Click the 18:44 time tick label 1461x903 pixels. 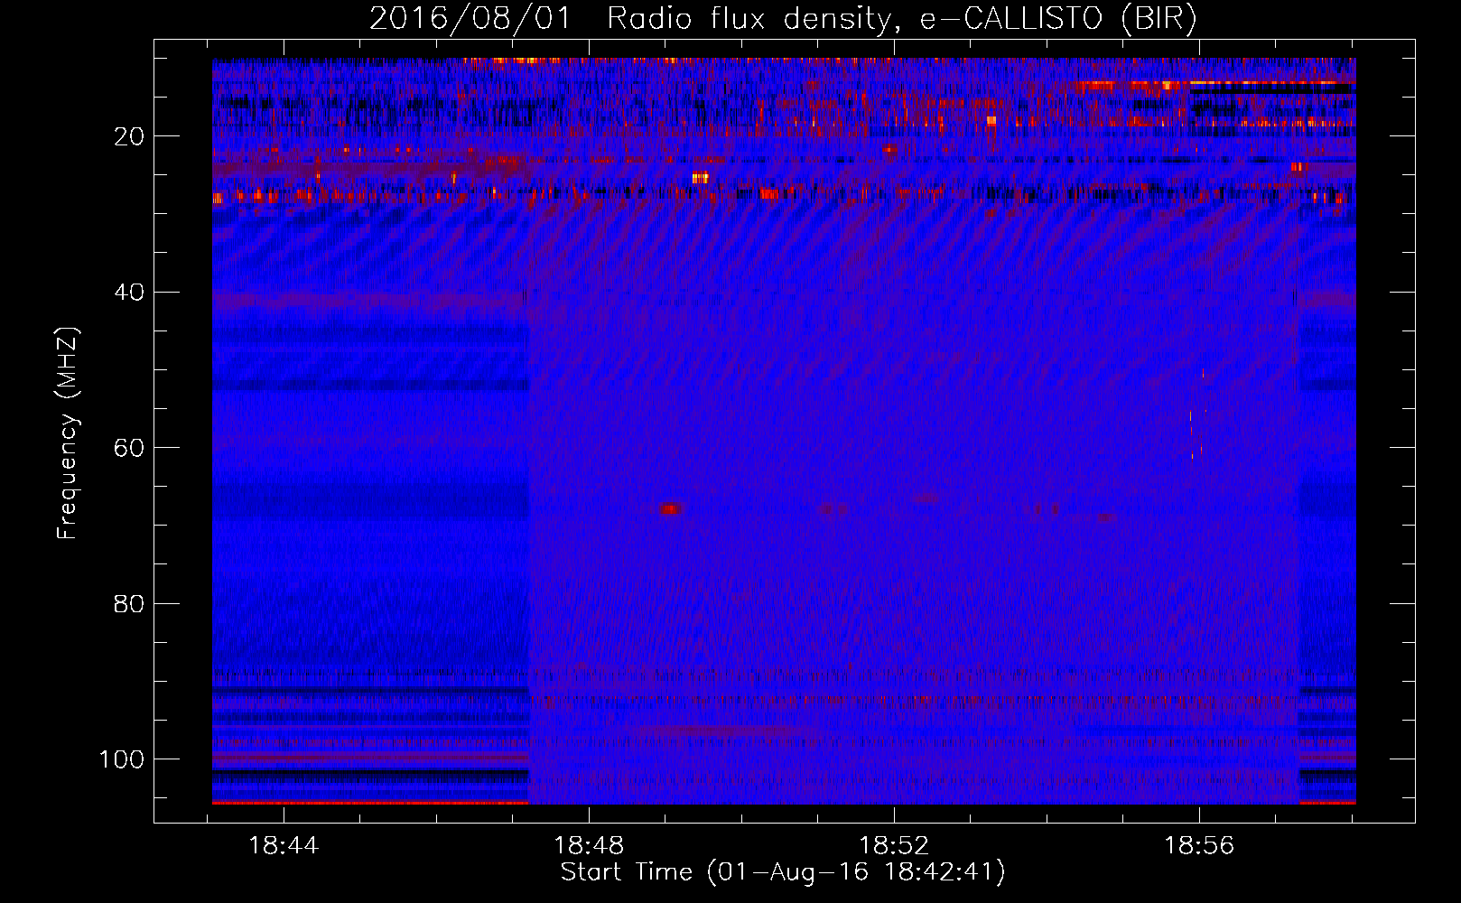click(x=284, y=845)
